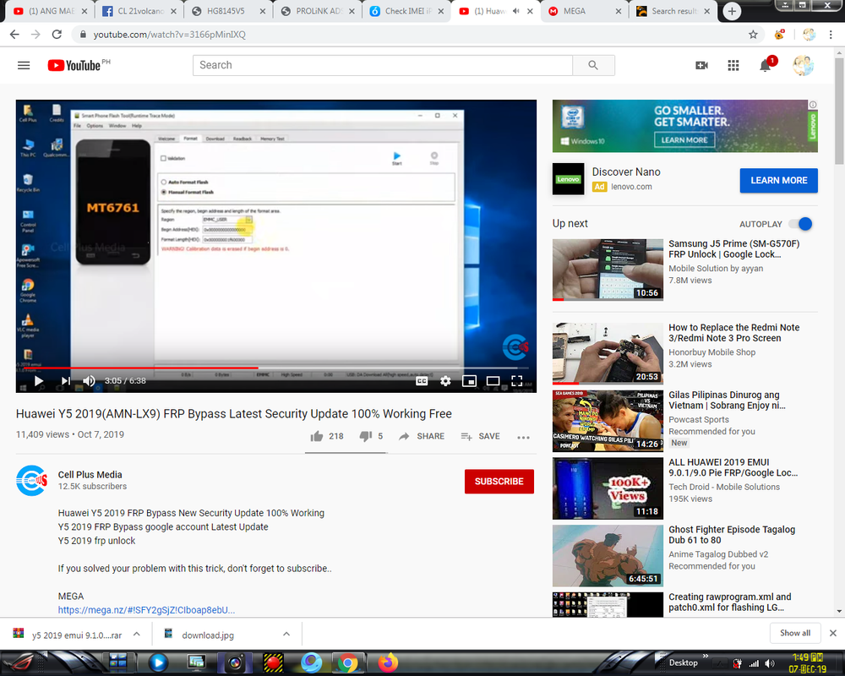Viewport: 845px width, 676px height.
Task: Open the Gilas Pilipinas Dinurog ang Vietnam video
Action: pos(727,400)
